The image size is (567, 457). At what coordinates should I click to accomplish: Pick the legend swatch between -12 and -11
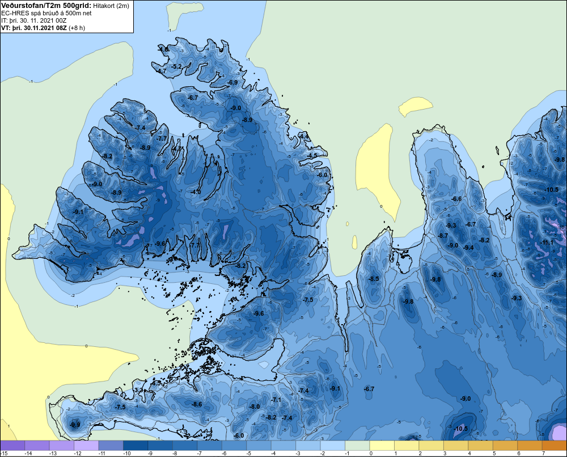86,446
